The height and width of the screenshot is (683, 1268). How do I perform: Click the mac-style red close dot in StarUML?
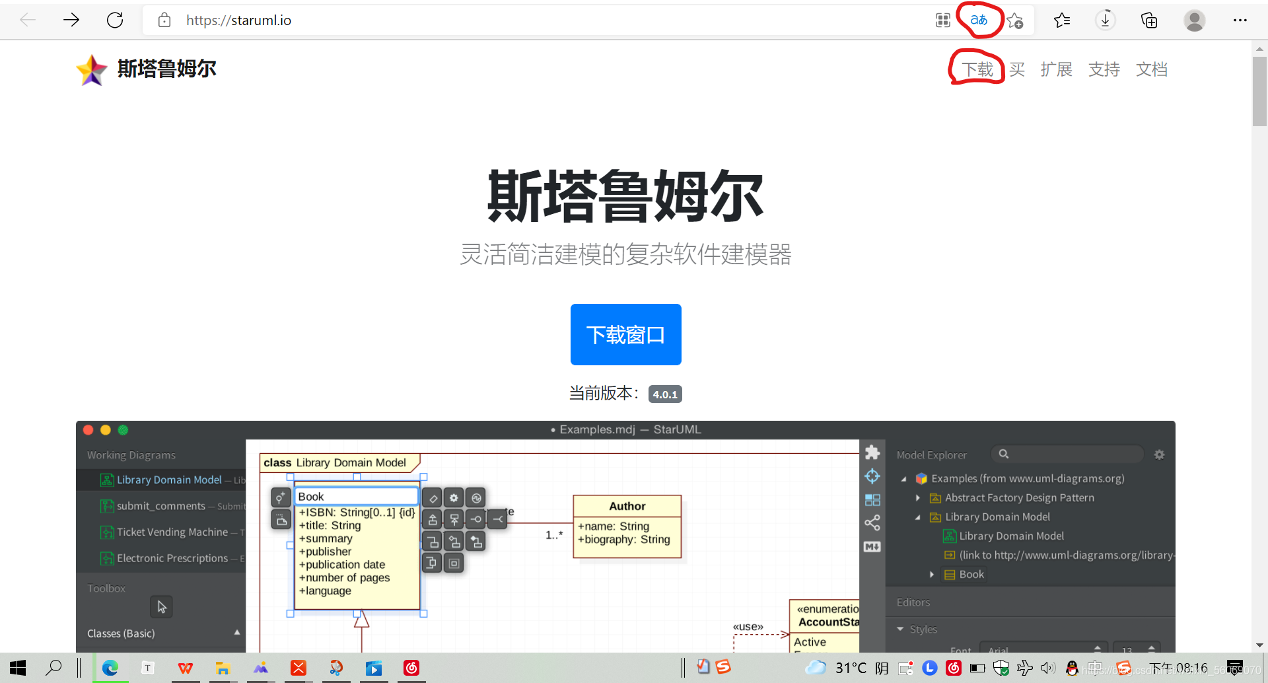tap(88, 430)
